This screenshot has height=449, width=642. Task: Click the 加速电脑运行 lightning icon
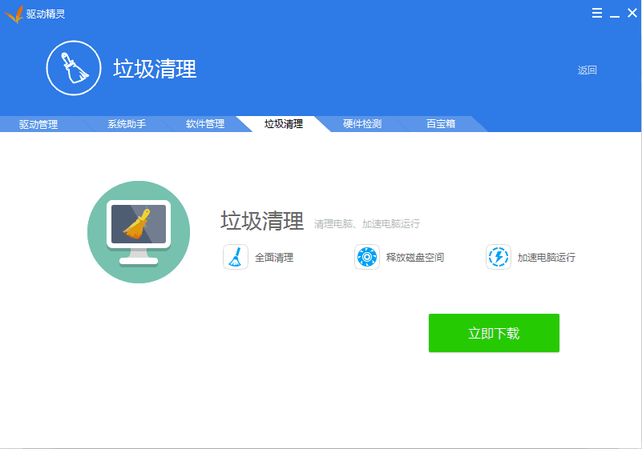(x=499, y=257)
